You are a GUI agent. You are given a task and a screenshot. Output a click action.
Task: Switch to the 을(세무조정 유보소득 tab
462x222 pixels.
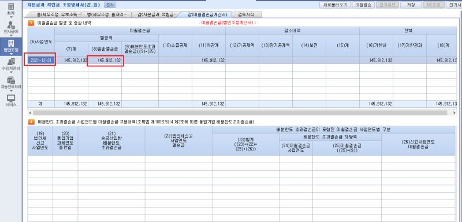tap(55, 14)
